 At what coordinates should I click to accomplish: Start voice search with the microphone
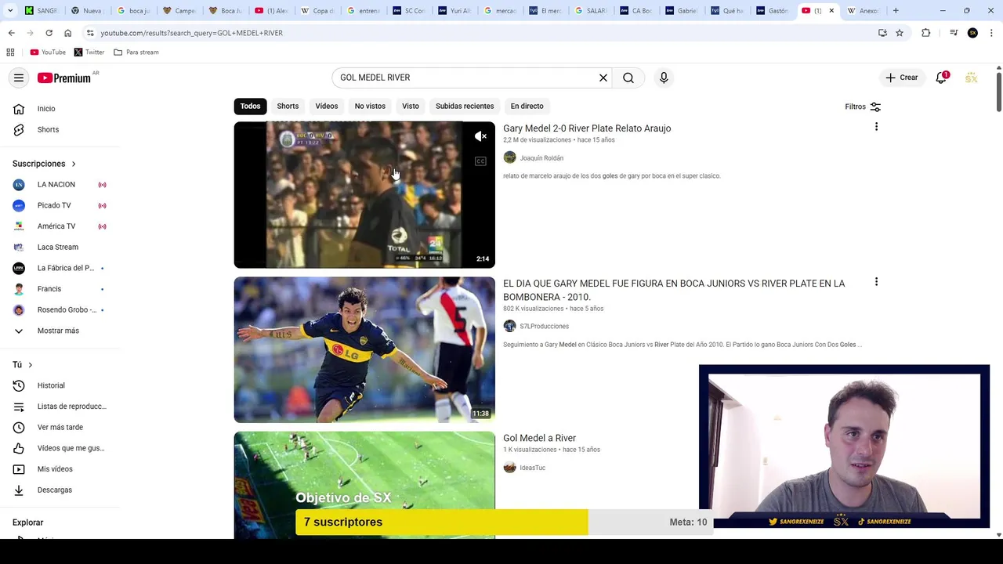tap(664, 78)
